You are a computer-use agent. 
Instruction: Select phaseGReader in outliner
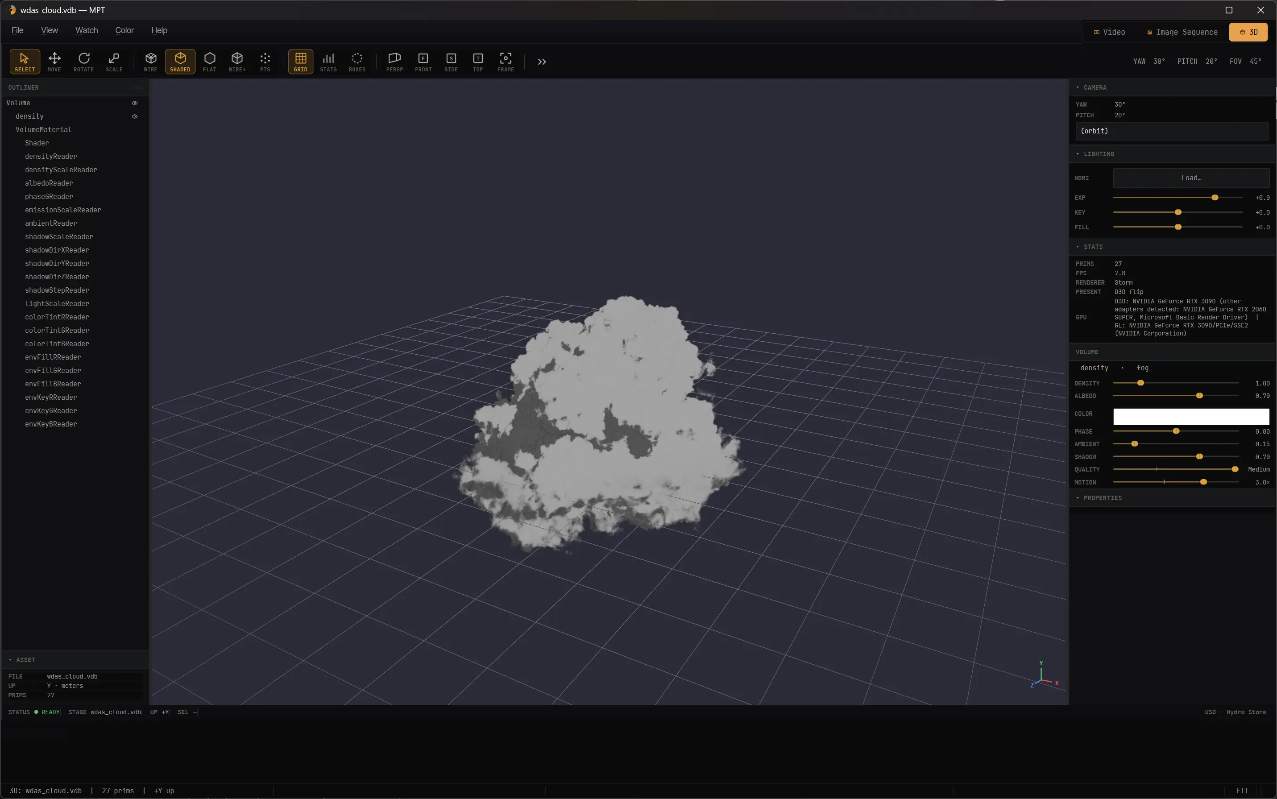pyautogui.click(x=49, y=197)
